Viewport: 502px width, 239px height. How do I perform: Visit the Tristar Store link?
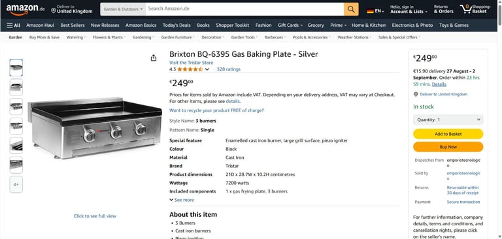click(191, 63)
